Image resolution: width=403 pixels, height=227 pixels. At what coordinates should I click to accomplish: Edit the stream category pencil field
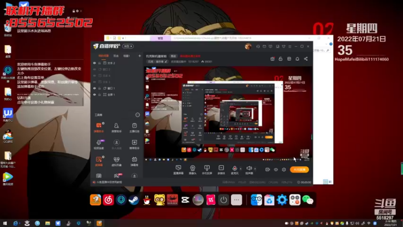tap(157, 62)
